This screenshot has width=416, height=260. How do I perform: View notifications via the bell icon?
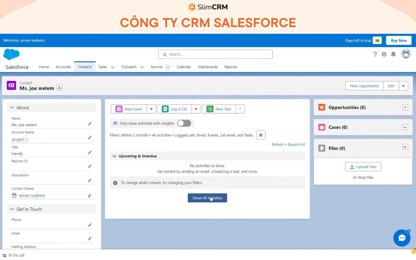pyautogui.click(x=393, y=54)
